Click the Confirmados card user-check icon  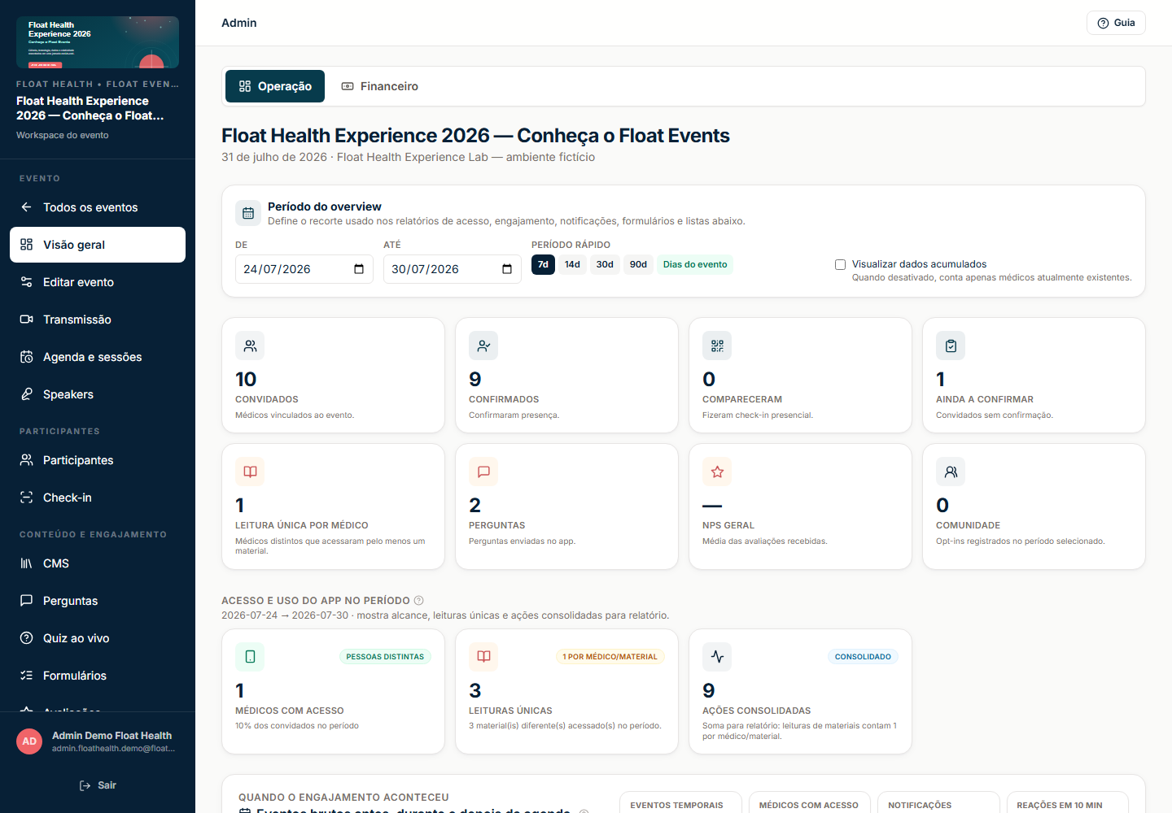coord(483,346)
